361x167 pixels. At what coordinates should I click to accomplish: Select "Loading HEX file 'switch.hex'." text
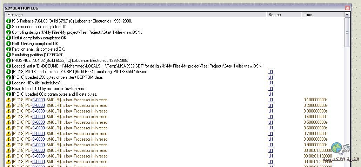[36, 83]
